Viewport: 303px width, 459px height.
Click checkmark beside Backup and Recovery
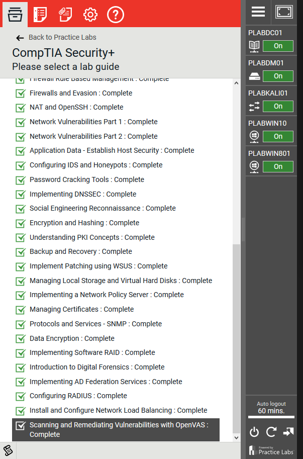pyautogui.click(x=21, y=252)
